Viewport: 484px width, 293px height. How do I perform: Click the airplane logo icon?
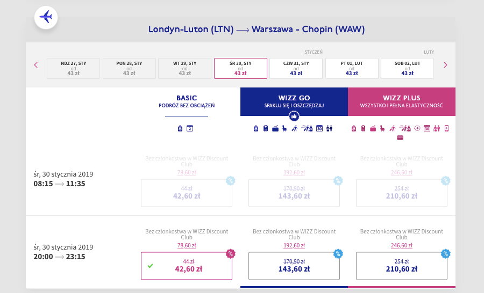tap(46, 17)
